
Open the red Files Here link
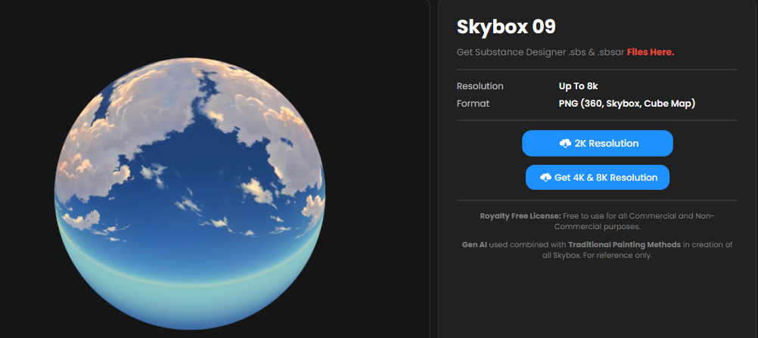650,52
